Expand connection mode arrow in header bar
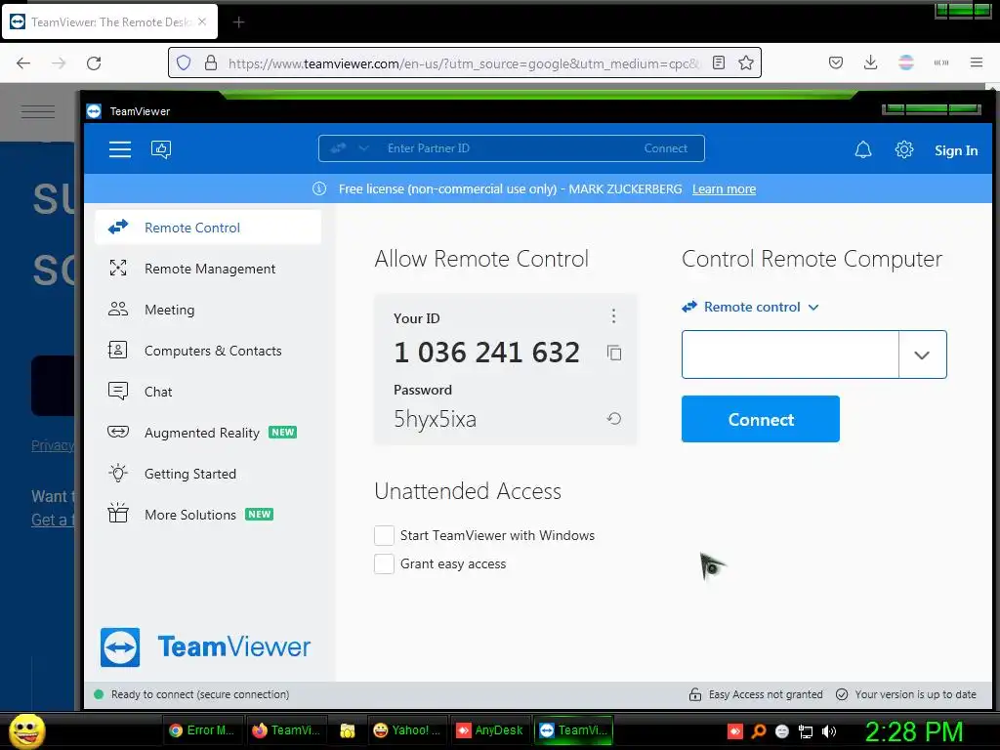This screenshot has height=750, width=1000. (363, 148)
